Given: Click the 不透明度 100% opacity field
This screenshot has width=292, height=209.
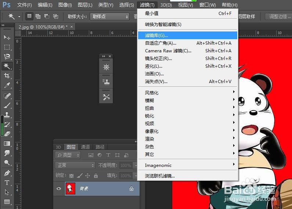Looking at the screenshot, I should click(x=126, y=165).
